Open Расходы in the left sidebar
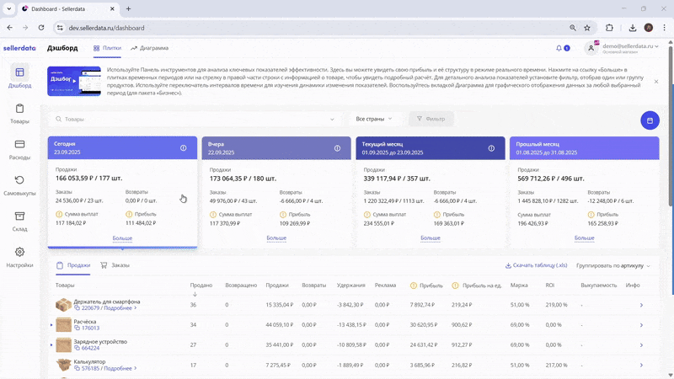The image size is (674, 379). click(x=19, y=149)
